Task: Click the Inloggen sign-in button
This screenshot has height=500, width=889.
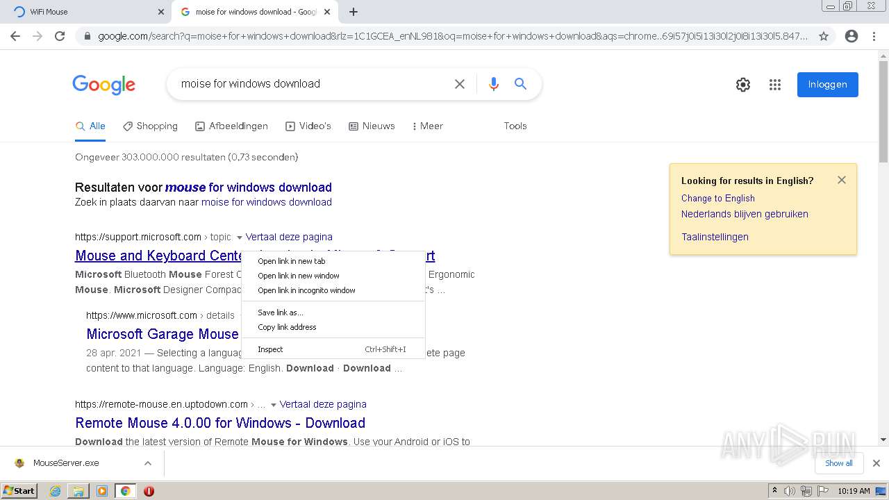Action: pos(827,85)
